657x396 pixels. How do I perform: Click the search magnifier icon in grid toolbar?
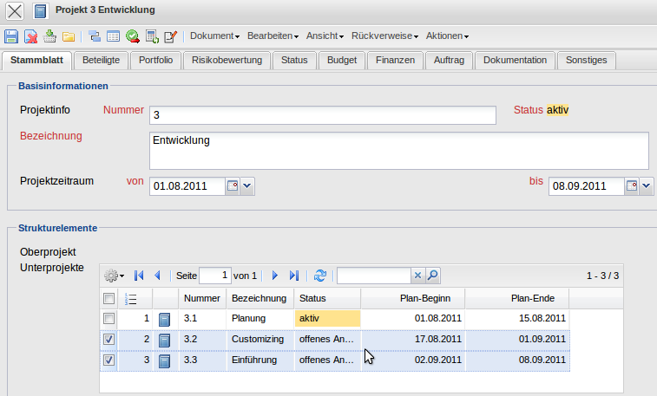pyautogui.click(x=433, y=276)
